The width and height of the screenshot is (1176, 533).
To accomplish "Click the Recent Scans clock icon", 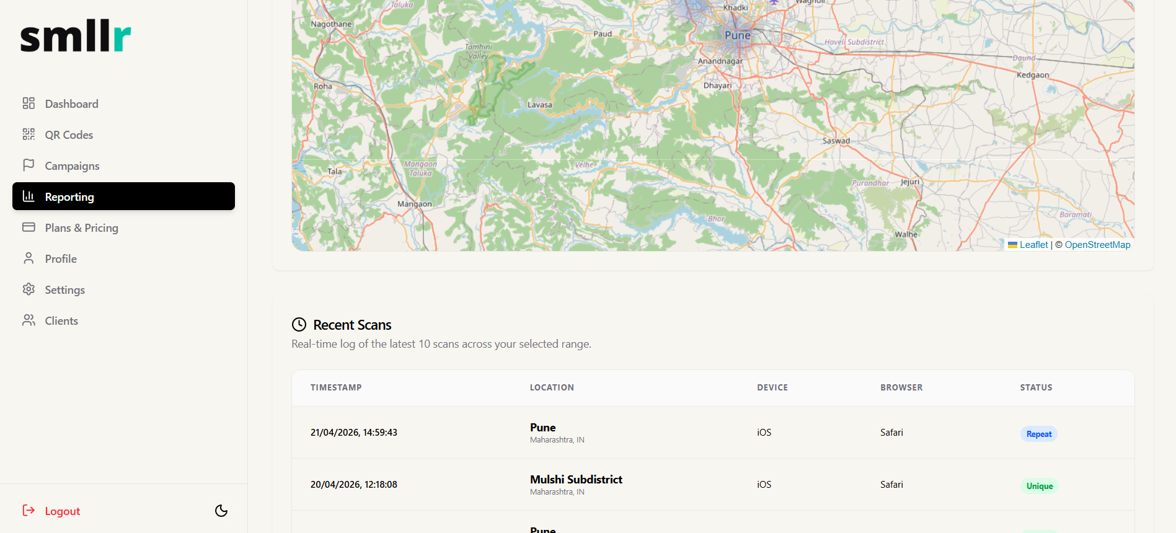I will (299, 324).
